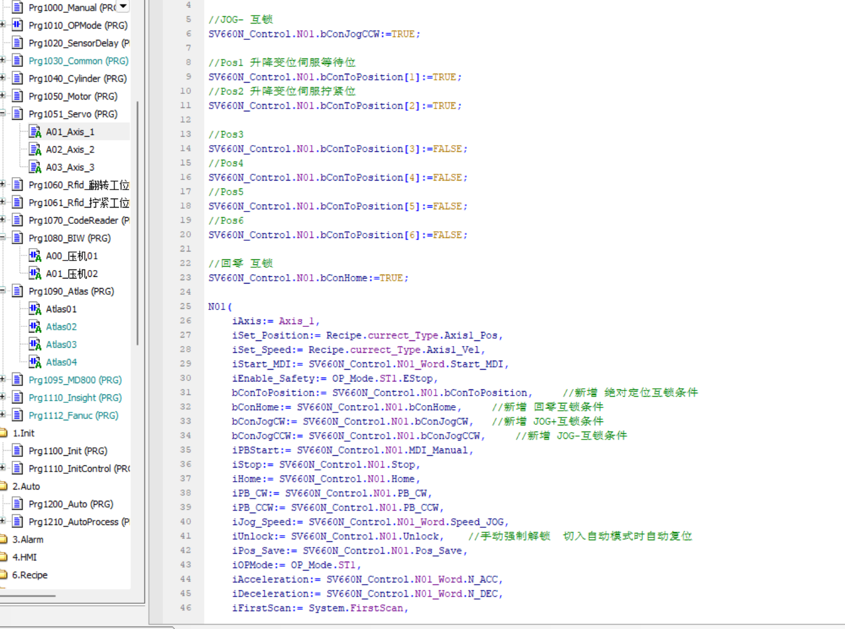Click the iOPMode:= OP_Mode.ST1 line
The image size is (845, 629).
click(x=296, y=565)
